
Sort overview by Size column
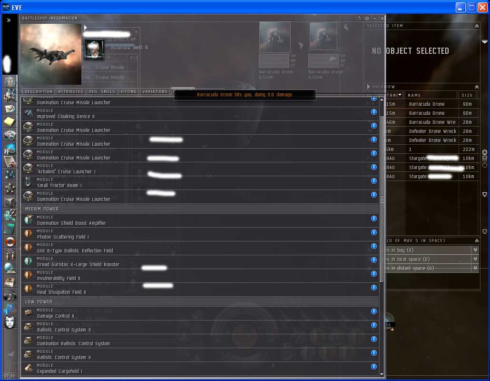[x=467, y=95]
